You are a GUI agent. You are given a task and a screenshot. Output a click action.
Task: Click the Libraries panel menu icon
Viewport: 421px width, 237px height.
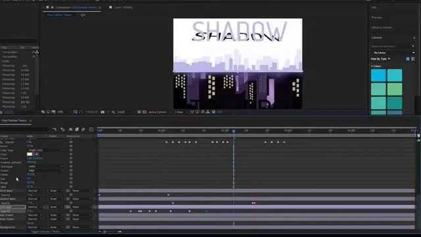[414, 38]
